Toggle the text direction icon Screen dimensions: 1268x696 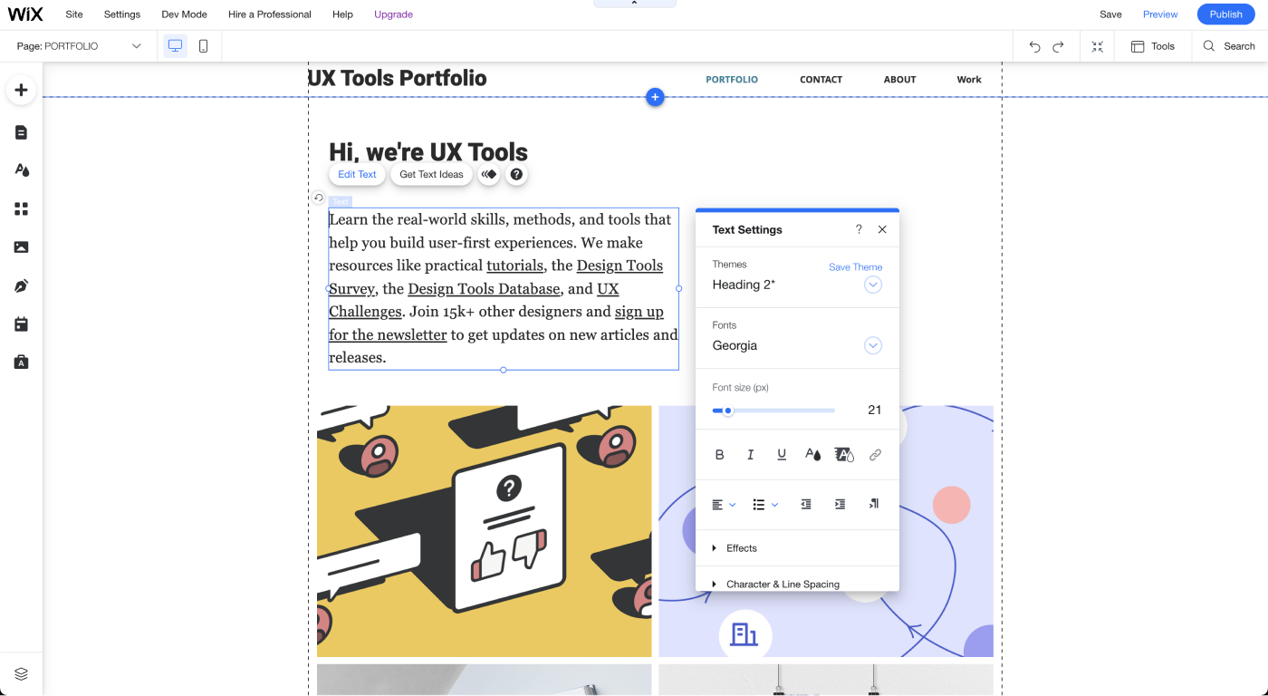tap(874, 505)
